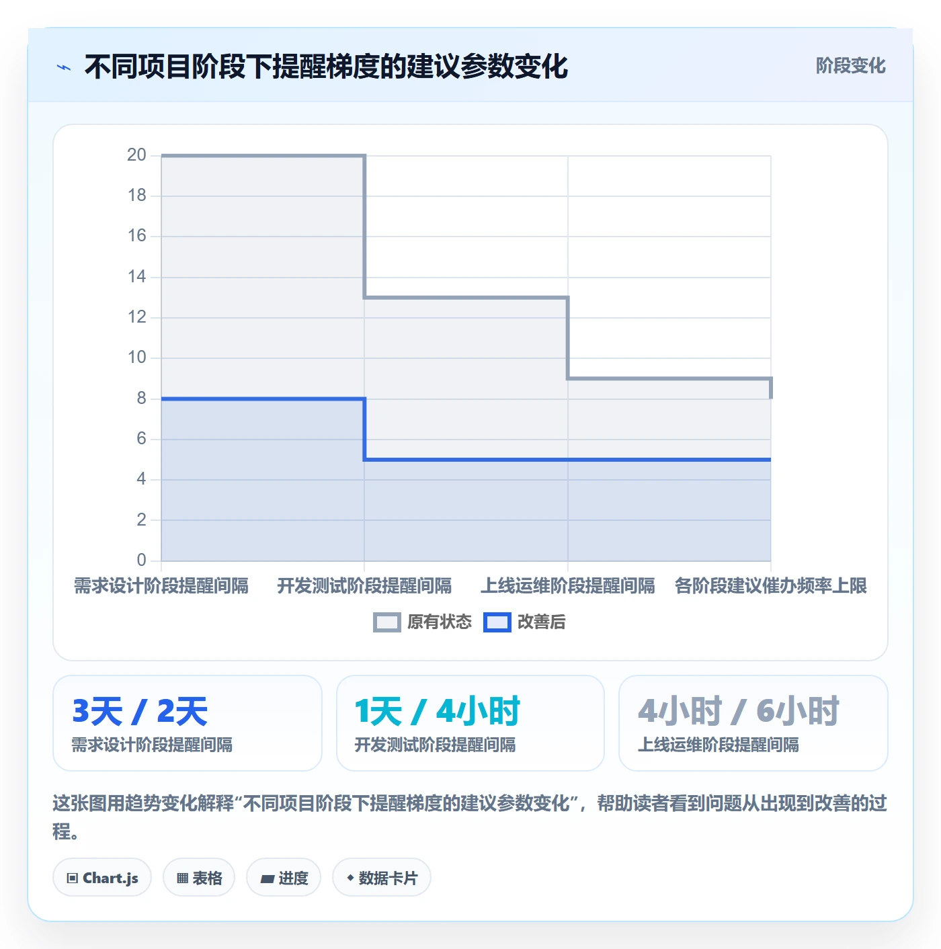The width and height of the screenshot is (941, 949).
Task: Click the 原有状态 legend label
Action: coord(440,622)
